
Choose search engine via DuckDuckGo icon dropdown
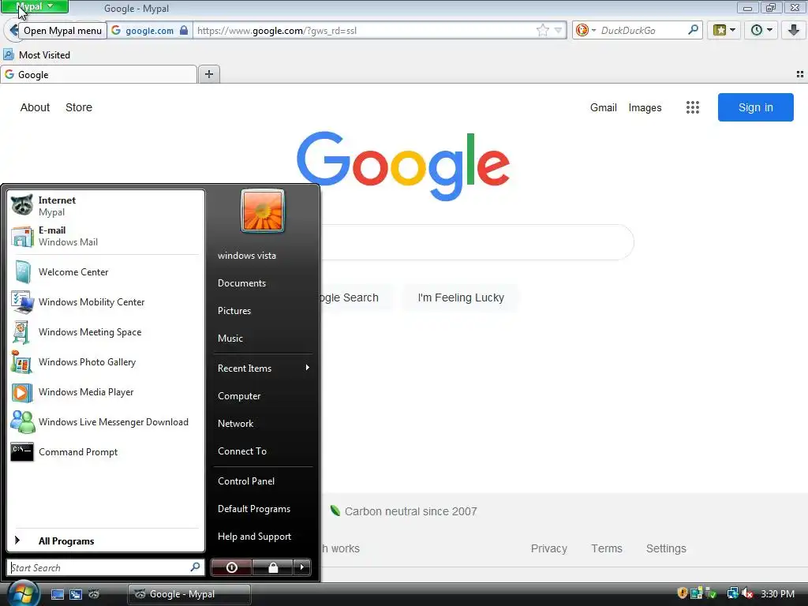point(585,31)
